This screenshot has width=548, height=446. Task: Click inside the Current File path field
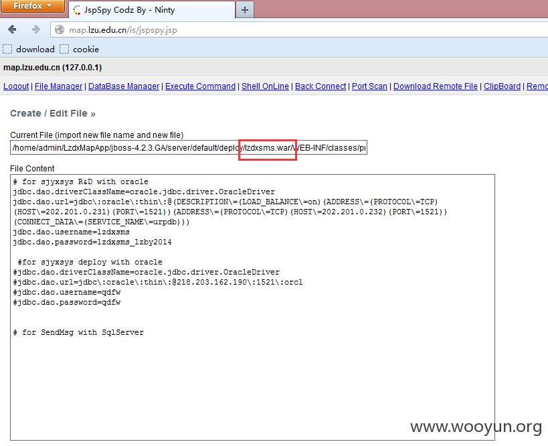tap(189, 147)
